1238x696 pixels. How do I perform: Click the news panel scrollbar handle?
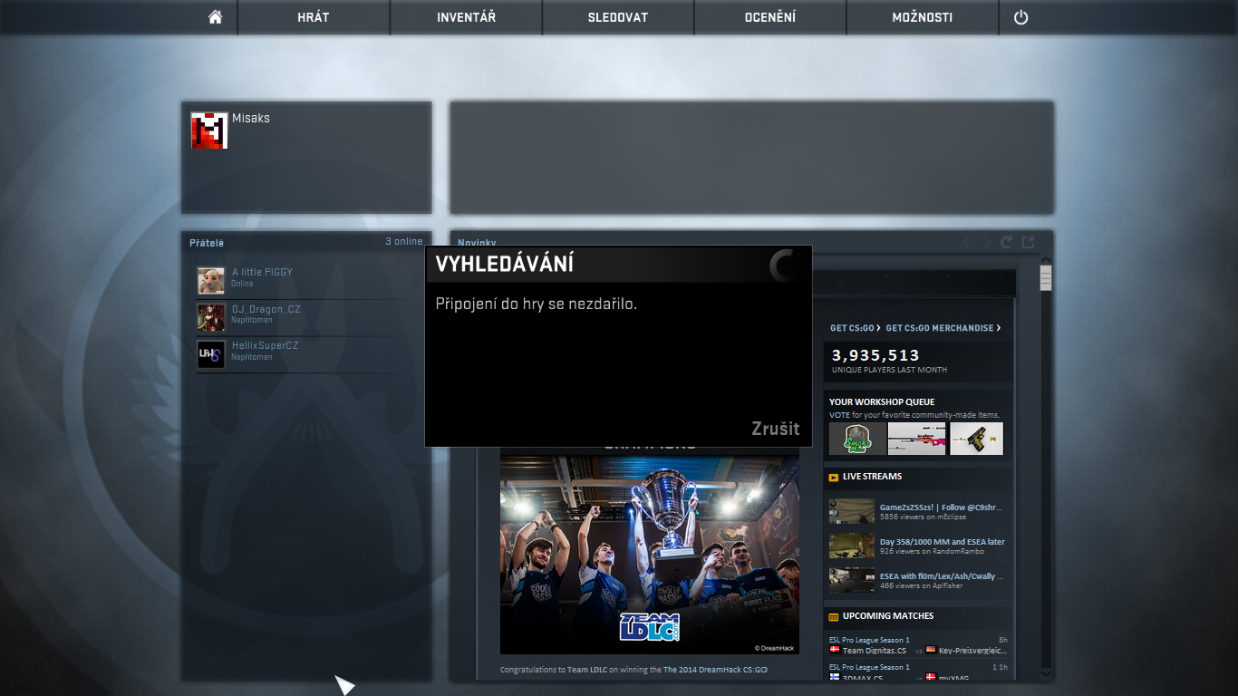click(x=1046, y=277)
